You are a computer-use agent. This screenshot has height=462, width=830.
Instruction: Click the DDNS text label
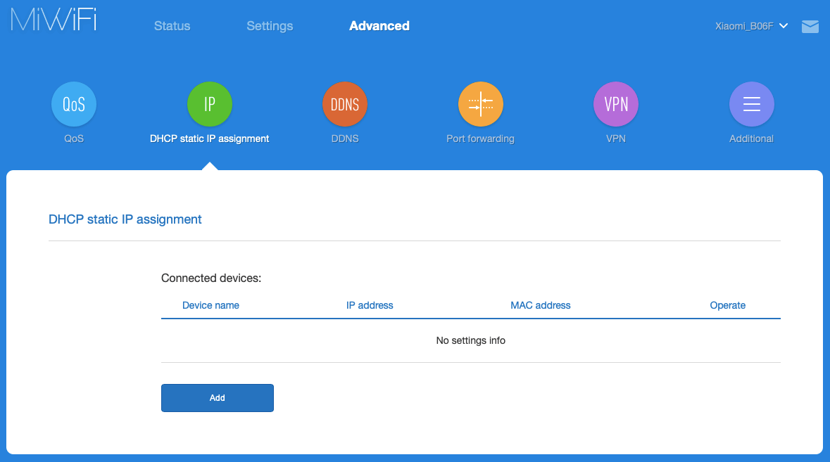point(344,139)
